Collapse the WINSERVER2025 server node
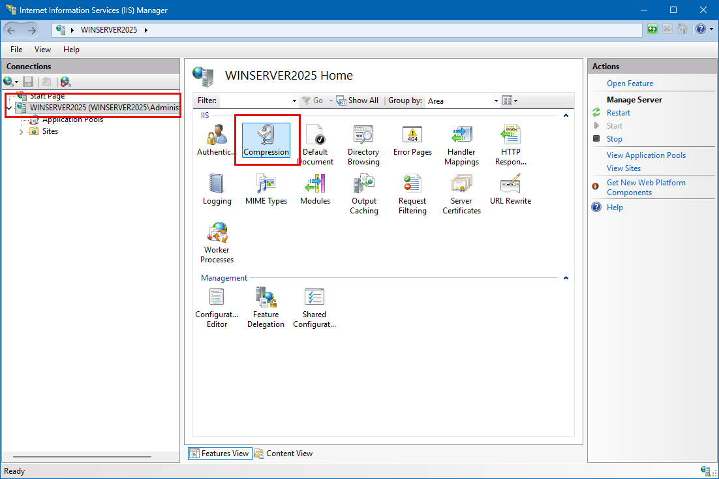 pos(9,108)
